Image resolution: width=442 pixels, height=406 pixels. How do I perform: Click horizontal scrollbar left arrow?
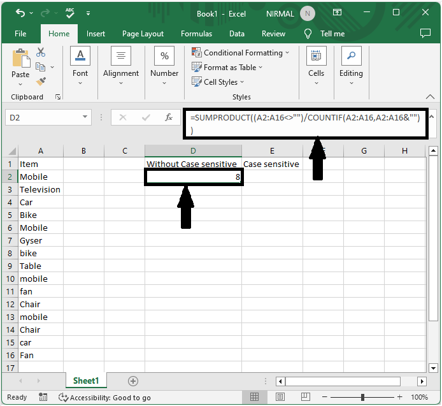click(x=280, y=381)
